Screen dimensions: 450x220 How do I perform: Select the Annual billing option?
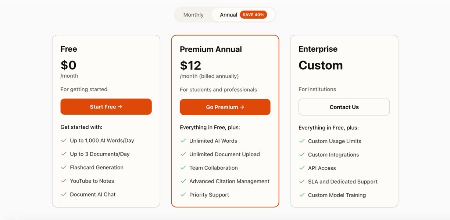pyautogui.click(x=228, y=15)
